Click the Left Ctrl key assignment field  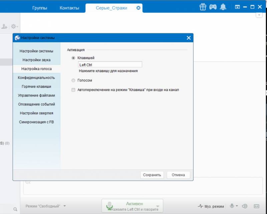point(110,65)
